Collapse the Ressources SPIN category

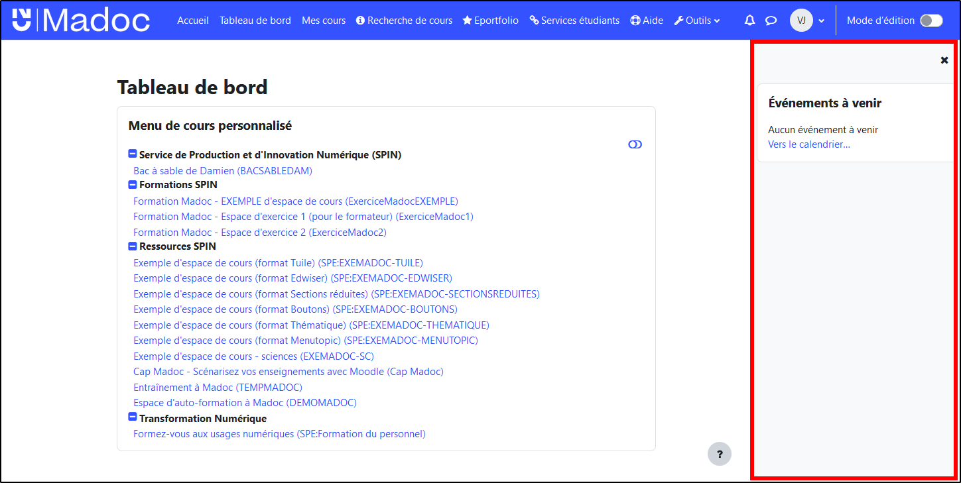(x=132, y=246)
